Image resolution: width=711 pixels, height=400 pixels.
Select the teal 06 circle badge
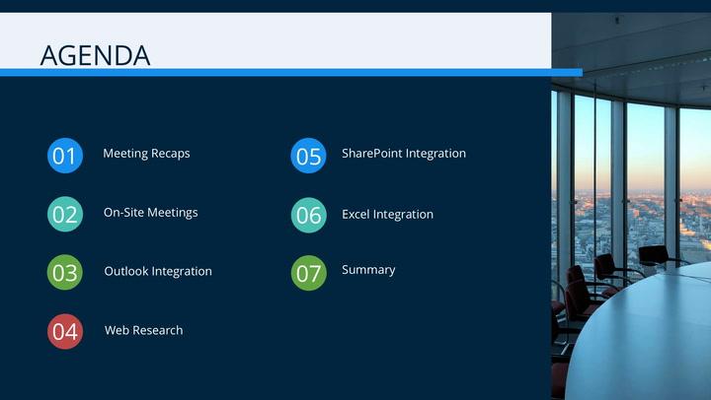tap(308, 215)
